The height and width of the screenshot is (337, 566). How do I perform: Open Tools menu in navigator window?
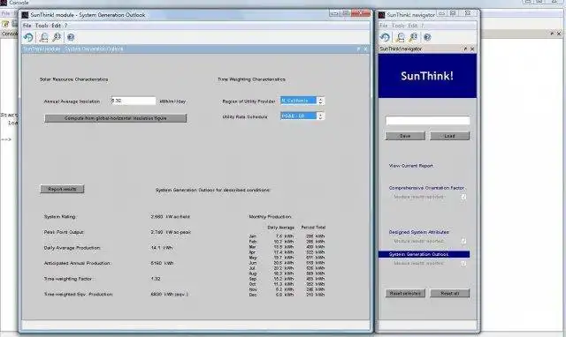398,26
